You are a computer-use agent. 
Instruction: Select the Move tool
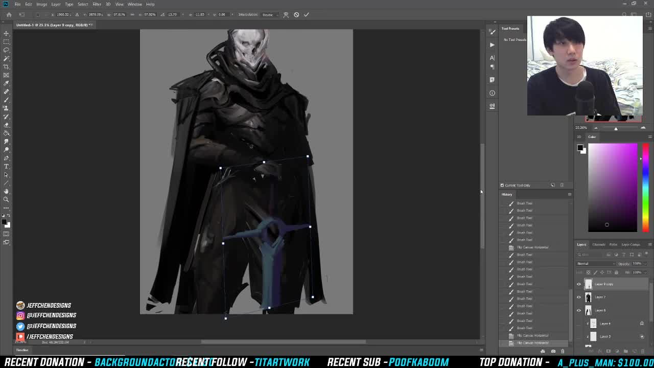point(6,33)
